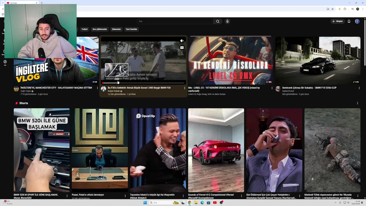Bookmark page with Chrome star icon

pos(333,9)
